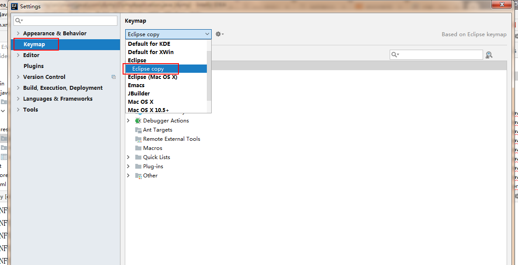Viewport: 518px width, 265px height.
Task: Focus the settings sidebar search field
Action: point(65,21)
